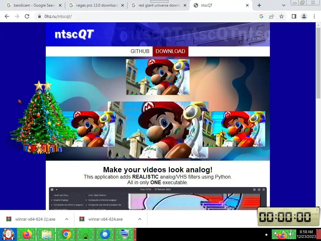Reload the ntscQT page

(x=27, y=16)
